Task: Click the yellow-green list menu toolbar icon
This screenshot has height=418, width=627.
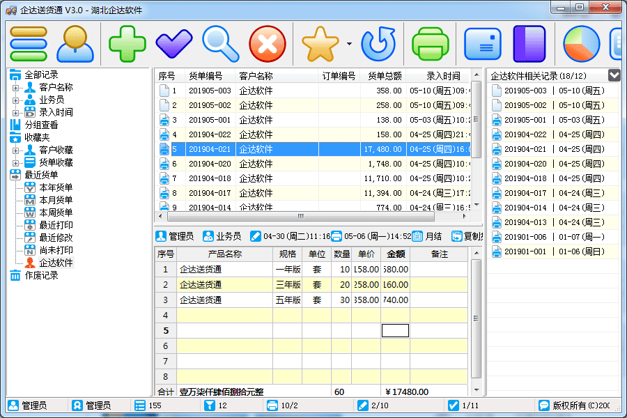Action: tap(29, 44)
